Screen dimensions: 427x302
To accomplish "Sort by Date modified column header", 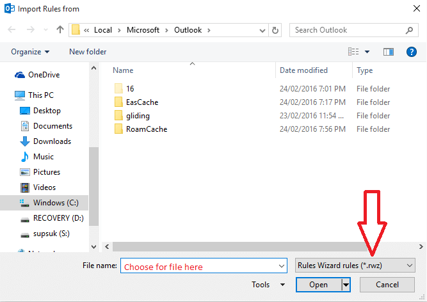I will coord(303,70).
